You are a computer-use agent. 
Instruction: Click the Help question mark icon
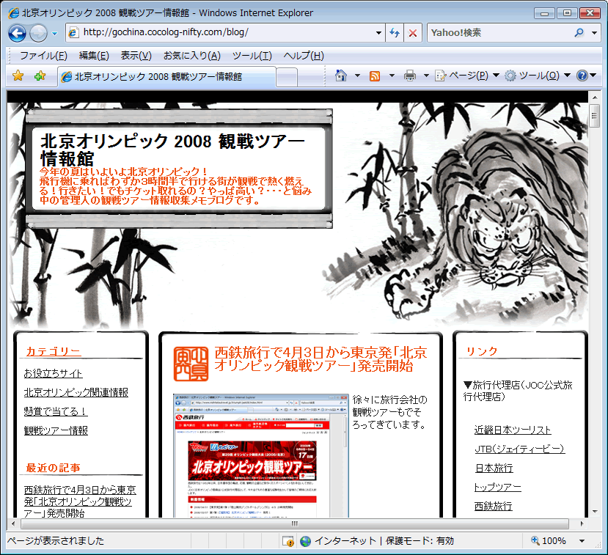click(x=582, y=76)
